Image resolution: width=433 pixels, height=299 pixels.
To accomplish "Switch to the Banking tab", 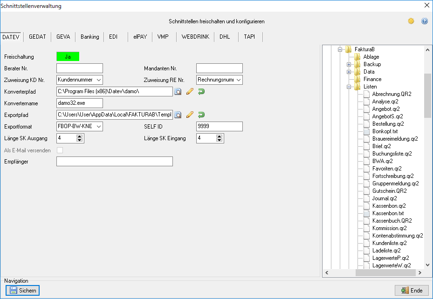I will [x=90, y=37].
